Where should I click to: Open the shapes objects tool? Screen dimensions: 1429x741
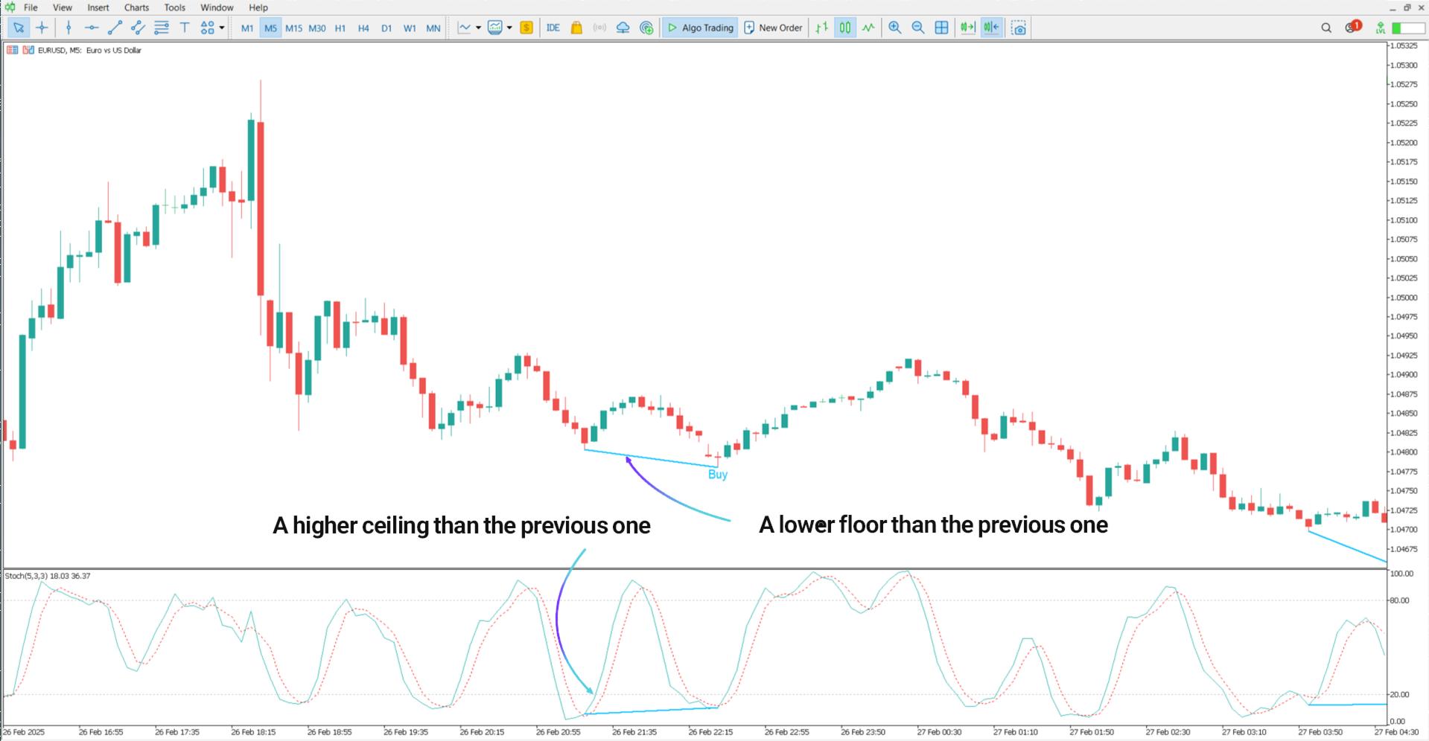[x=207, y=28]
